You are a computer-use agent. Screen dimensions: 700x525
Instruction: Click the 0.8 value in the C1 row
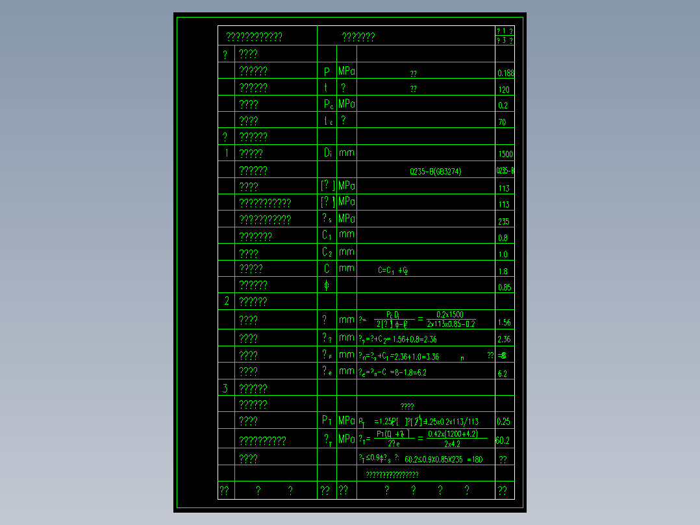tap(503, 238)
